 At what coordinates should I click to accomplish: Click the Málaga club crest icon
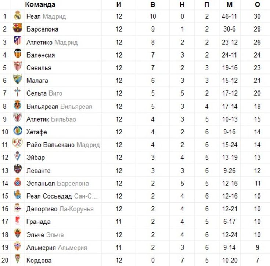(x=17, y=79)
